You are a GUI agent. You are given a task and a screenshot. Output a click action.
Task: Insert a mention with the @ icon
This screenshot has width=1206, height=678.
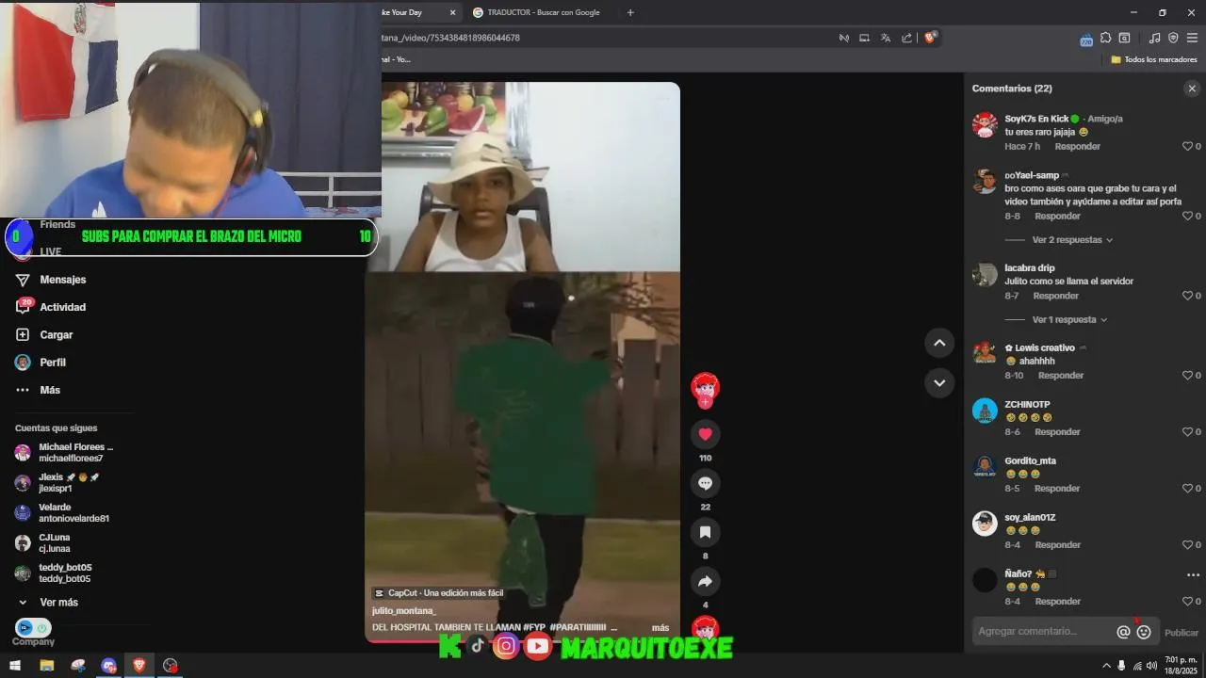1123,633
